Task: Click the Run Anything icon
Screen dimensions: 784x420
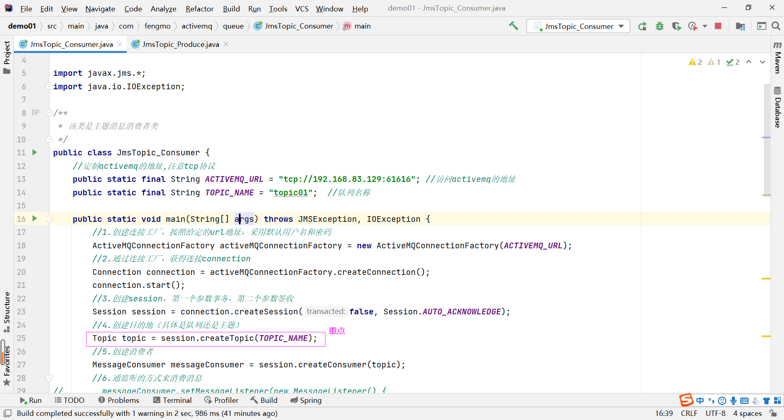Action: [762, 26]
